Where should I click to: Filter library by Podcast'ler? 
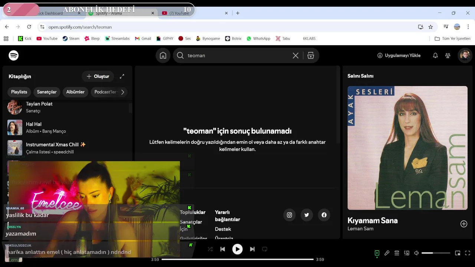pyautogui.click(x=105, y=92)
